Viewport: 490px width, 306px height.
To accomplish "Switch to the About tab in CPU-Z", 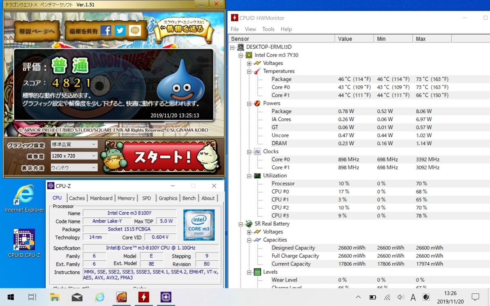I will [208, 198].
